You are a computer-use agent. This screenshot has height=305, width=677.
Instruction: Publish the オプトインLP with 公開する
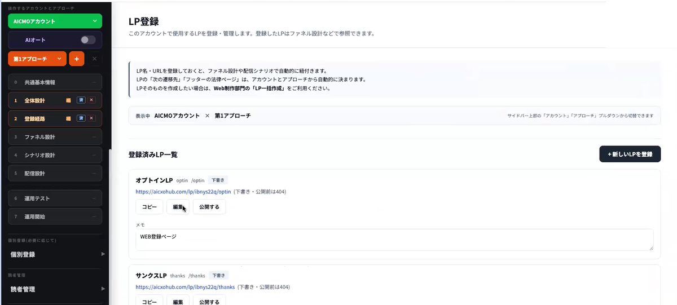click(x=209, y=207)
